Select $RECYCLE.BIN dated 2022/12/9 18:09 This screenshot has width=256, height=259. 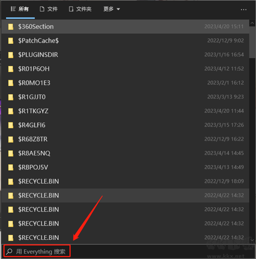125,181
